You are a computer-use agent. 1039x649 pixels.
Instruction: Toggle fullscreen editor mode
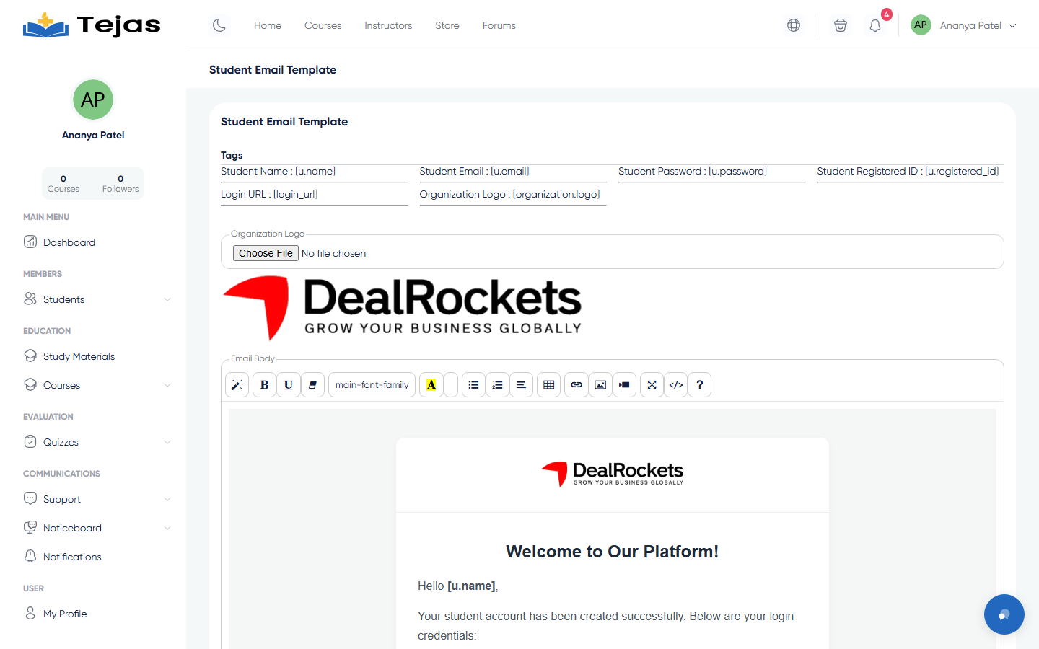(652, 385)
